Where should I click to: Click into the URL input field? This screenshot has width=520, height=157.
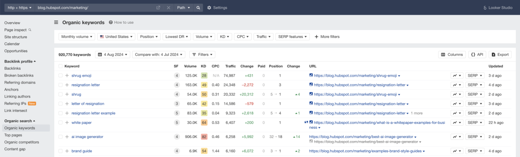click(94, 7)
